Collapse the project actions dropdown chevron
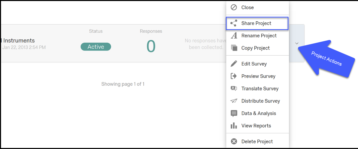 (297, 43)
